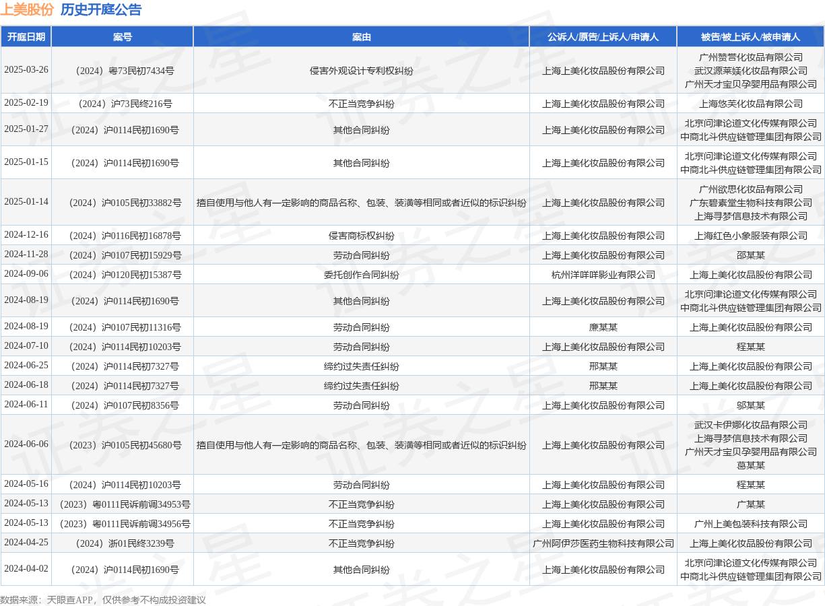Image resolution: width=825 pixels, height=606 pixels.
Task: Click the 案由 column header
Action: point(362,37)
